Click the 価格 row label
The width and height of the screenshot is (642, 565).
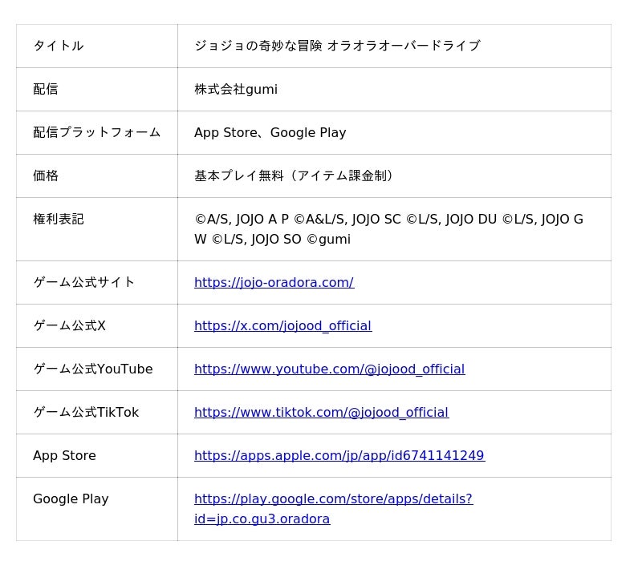tap(46, 176)
